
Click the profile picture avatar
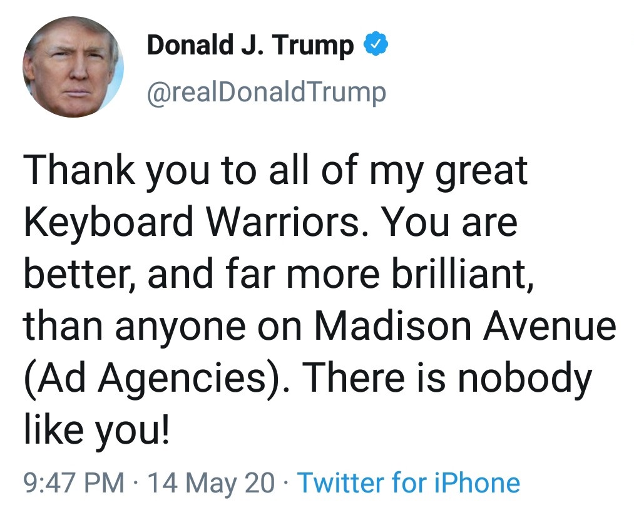(73, 68)
